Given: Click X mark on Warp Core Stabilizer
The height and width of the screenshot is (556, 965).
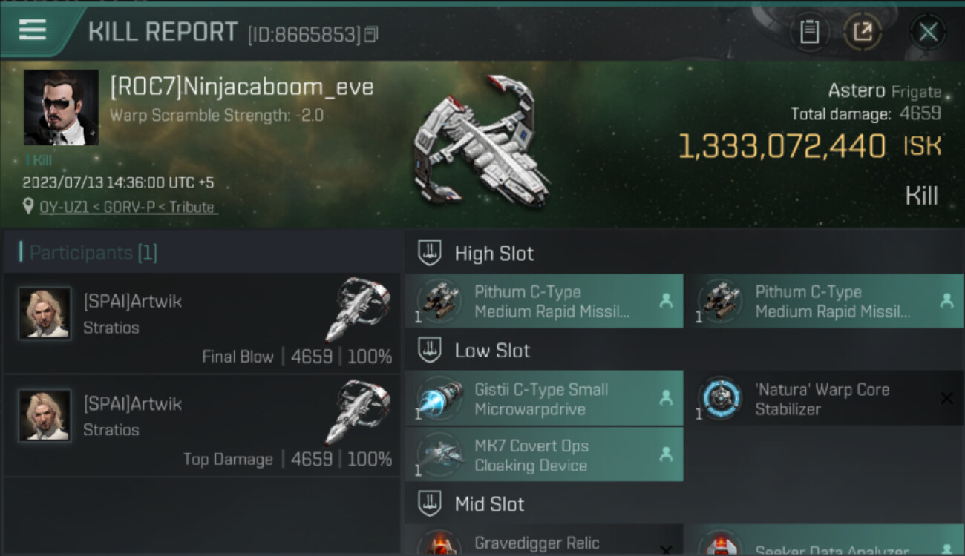Looking at the screenshot, I should [946, 398].
